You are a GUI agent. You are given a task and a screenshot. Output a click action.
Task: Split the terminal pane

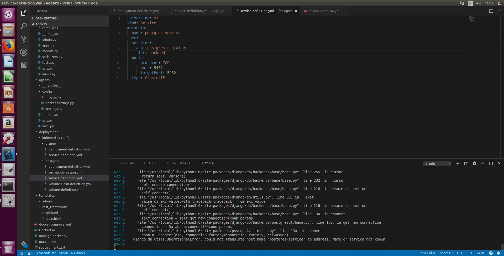point(466,163)
